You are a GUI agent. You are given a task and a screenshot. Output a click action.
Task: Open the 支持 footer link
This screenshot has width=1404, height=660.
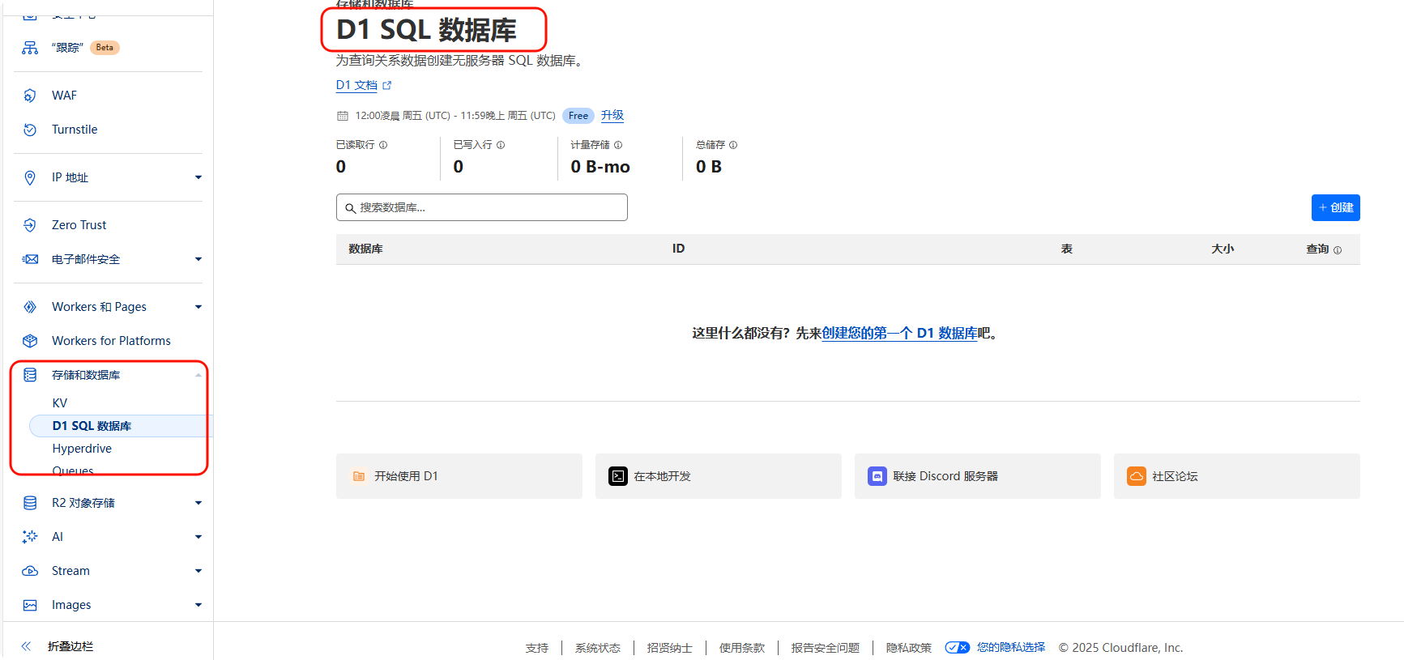pos(536,648)
